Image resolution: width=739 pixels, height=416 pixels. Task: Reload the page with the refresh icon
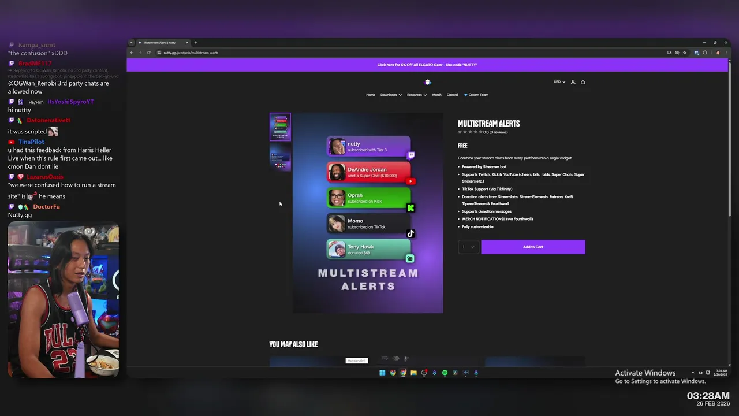[x=148, y=53]
